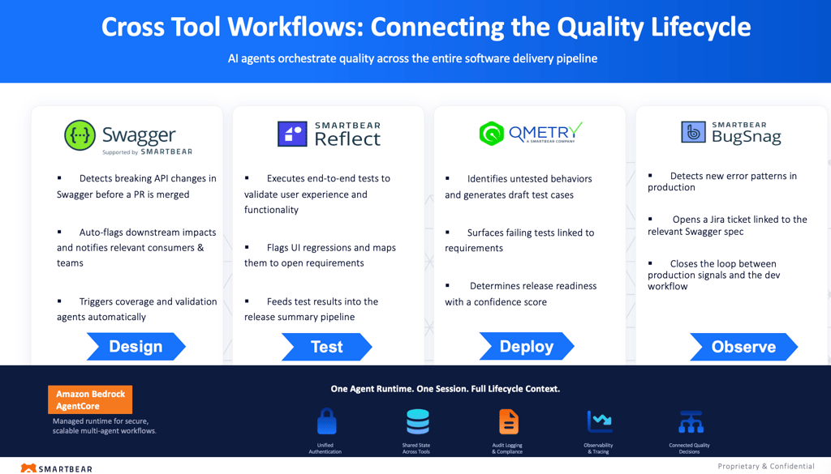Click the Connected Quality Decisions icon
831x474 pixels.
pyautogui.click(x=691, y=421)
